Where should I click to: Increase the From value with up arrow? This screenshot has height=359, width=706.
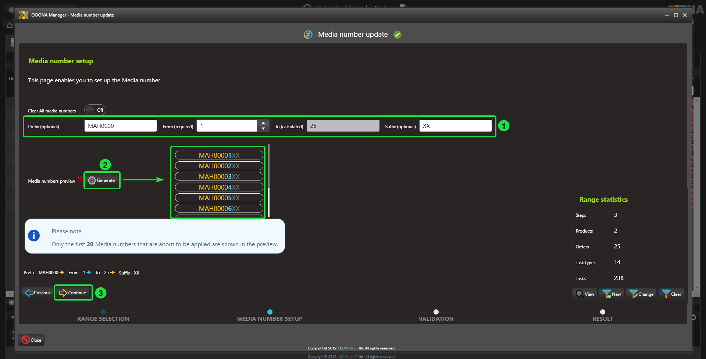point(263,123)
